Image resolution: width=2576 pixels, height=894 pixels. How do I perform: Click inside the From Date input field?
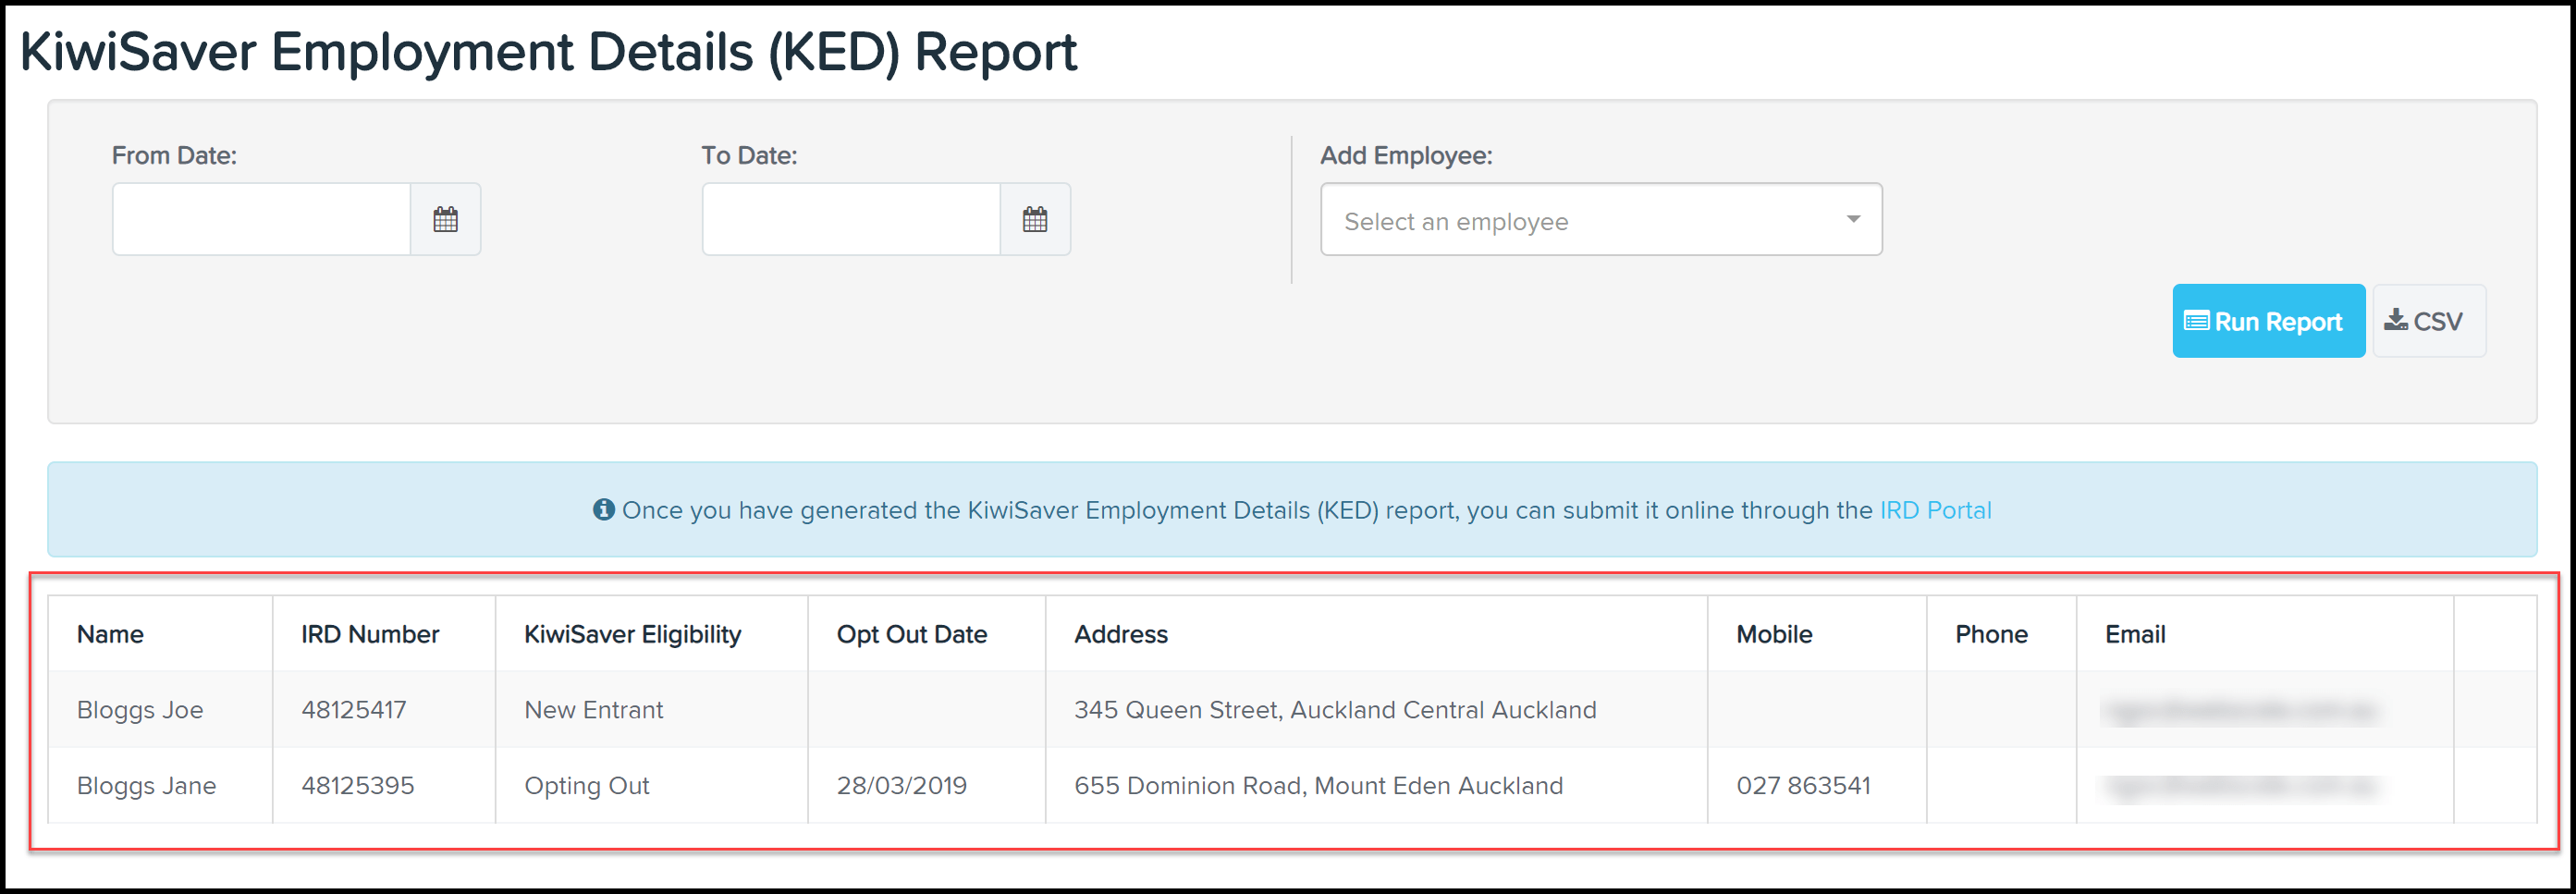[x=262, y=218]
